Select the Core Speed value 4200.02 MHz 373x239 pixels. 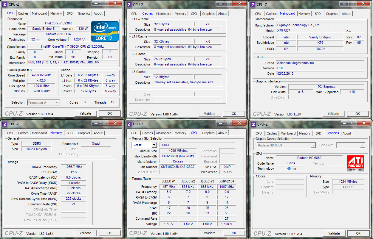(41, 75)
